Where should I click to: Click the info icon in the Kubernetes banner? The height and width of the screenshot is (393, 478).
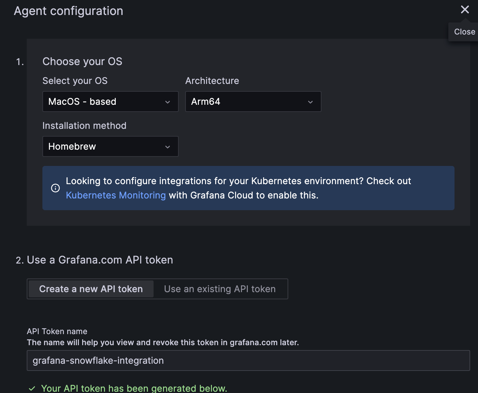tap(55, 188)
